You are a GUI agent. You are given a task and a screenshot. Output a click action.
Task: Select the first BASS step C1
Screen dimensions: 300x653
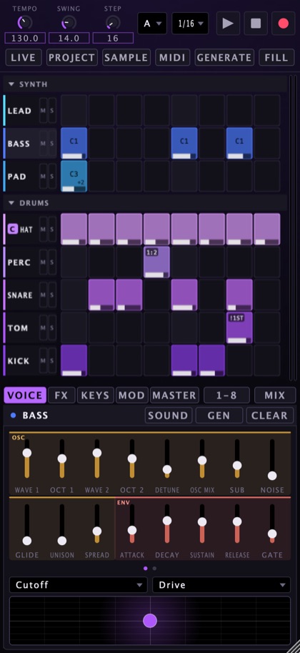(x=74, y=143)
